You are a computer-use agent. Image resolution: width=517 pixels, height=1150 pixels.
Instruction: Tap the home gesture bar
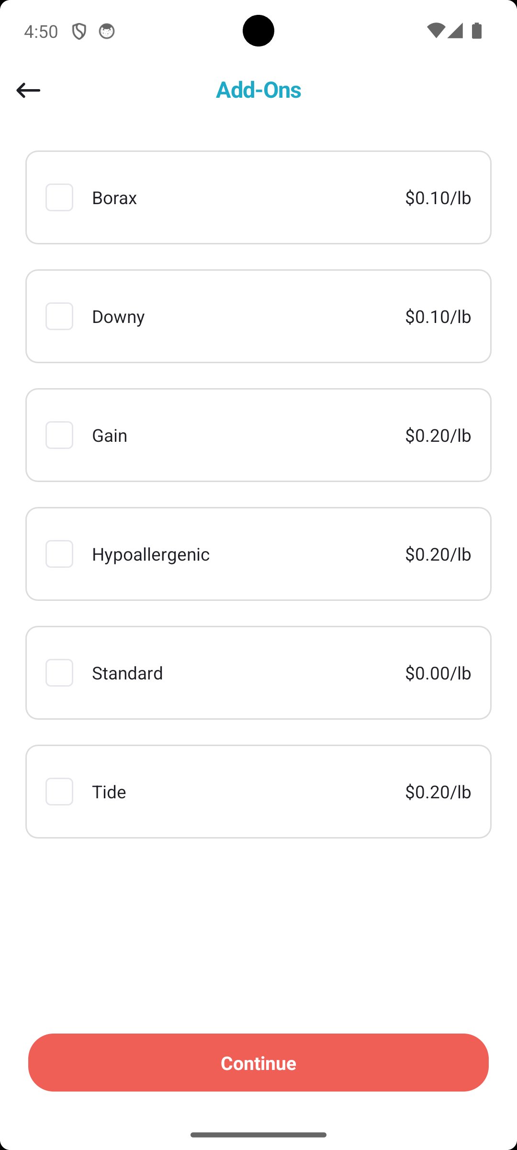pos(258,1135)
